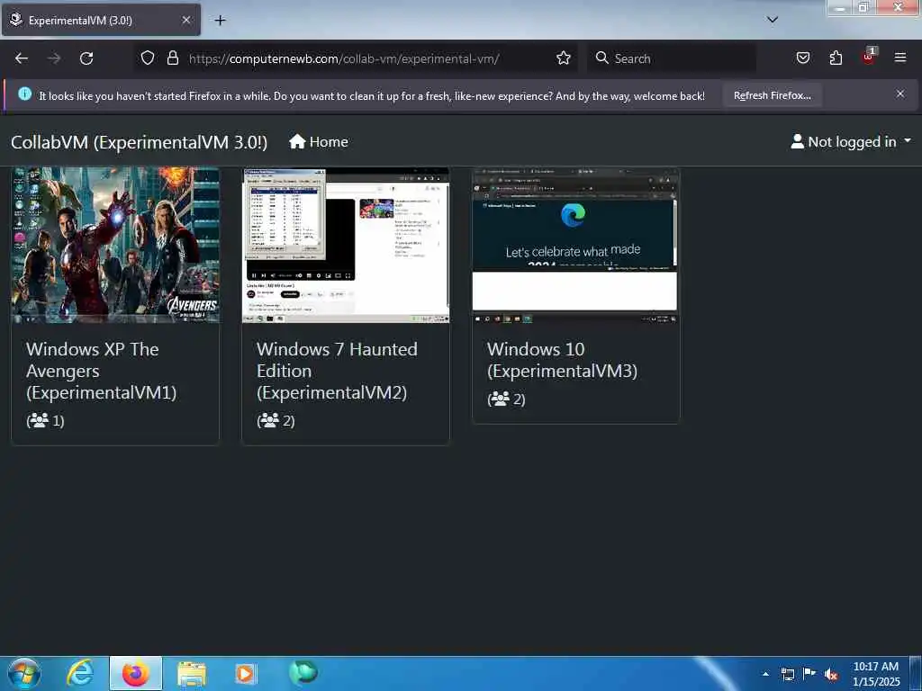Reload the page with the refresh icon

(x=86, y=58)
